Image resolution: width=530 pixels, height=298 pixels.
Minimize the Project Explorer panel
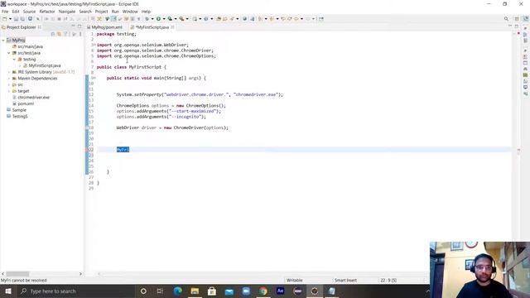pos(73,26)
